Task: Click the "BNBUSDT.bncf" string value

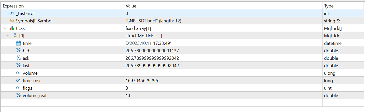Action: click(153, 21)
